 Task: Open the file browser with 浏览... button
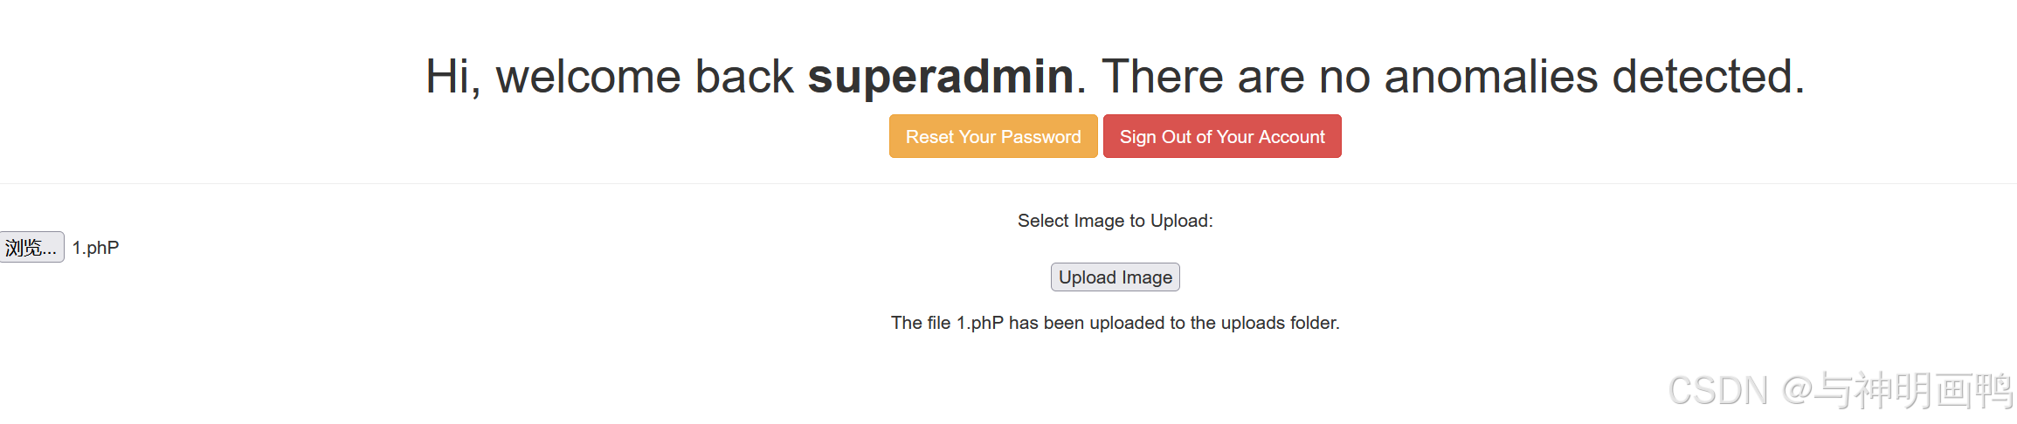pyautogui.click(x=31, y=247)
